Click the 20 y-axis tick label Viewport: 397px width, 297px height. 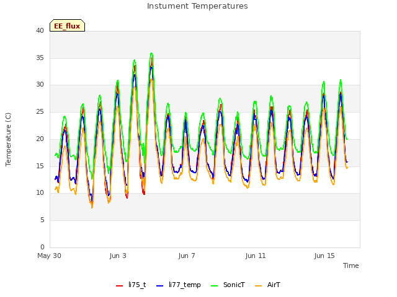pos(40,139)
